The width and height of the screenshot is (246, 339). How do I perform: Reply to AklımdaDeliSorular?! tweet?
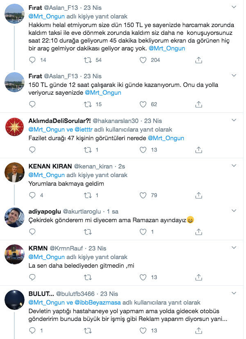[32, 150]
